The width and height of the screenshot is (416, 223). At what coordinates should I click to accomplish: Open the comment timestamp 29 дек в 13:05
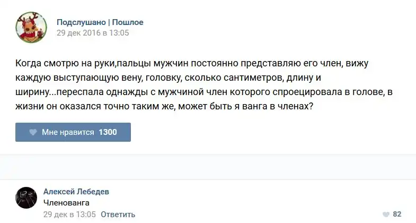pyautogui.click(x=69, y=215)
